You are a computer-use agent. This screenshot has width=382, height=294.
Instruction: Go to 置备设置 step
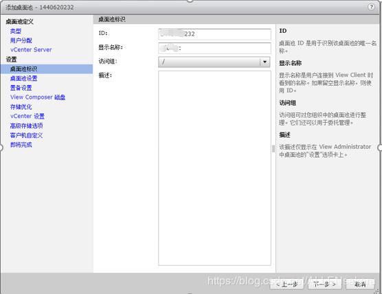21,88
